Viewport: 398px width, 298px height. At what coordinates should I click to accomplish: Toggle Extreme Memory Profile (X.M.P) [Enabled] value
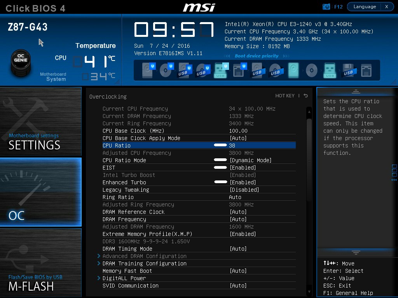[x=243, y=234]
